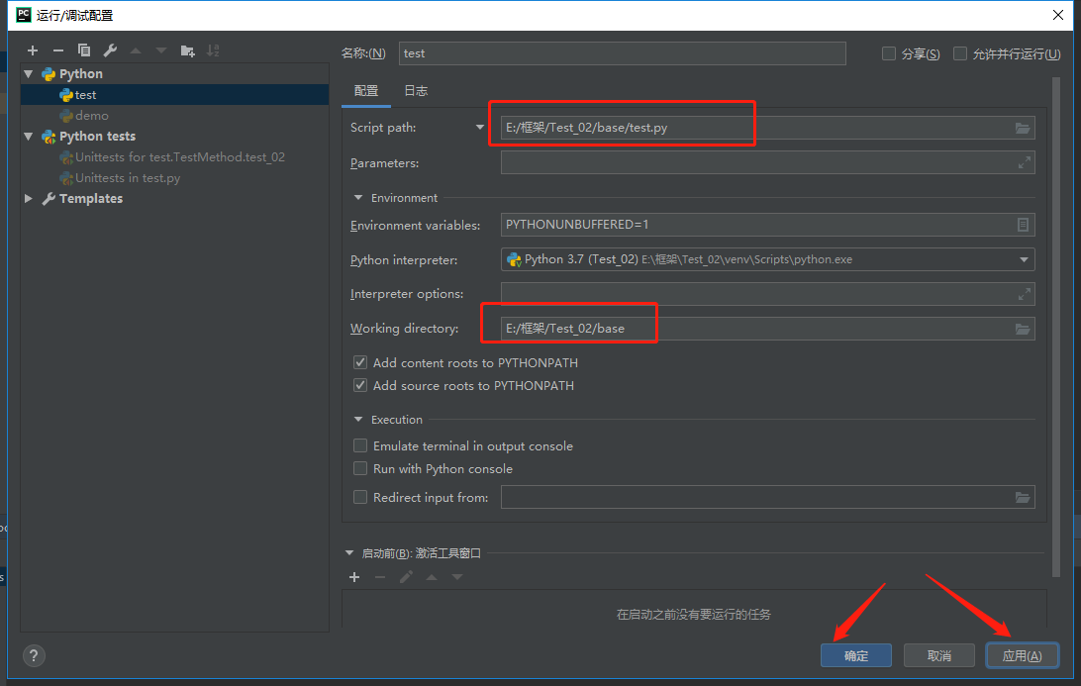The width and height of the screenshot is (1081, 686).
Task: Move configuration up in list toolbar
Action: [136, 50]
